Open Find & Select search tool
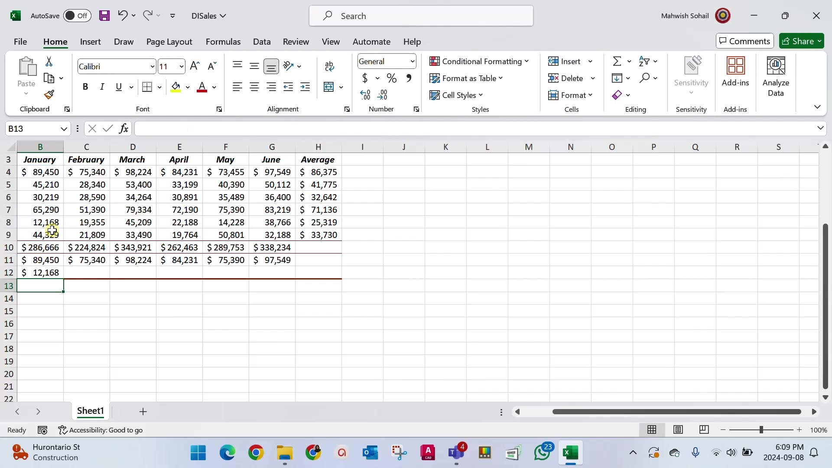 [646, 78]
